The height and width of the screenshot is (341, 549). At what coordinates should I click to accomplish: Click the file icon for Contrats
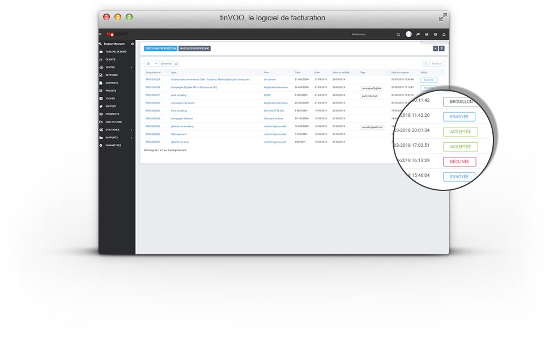tap(101, 83)
